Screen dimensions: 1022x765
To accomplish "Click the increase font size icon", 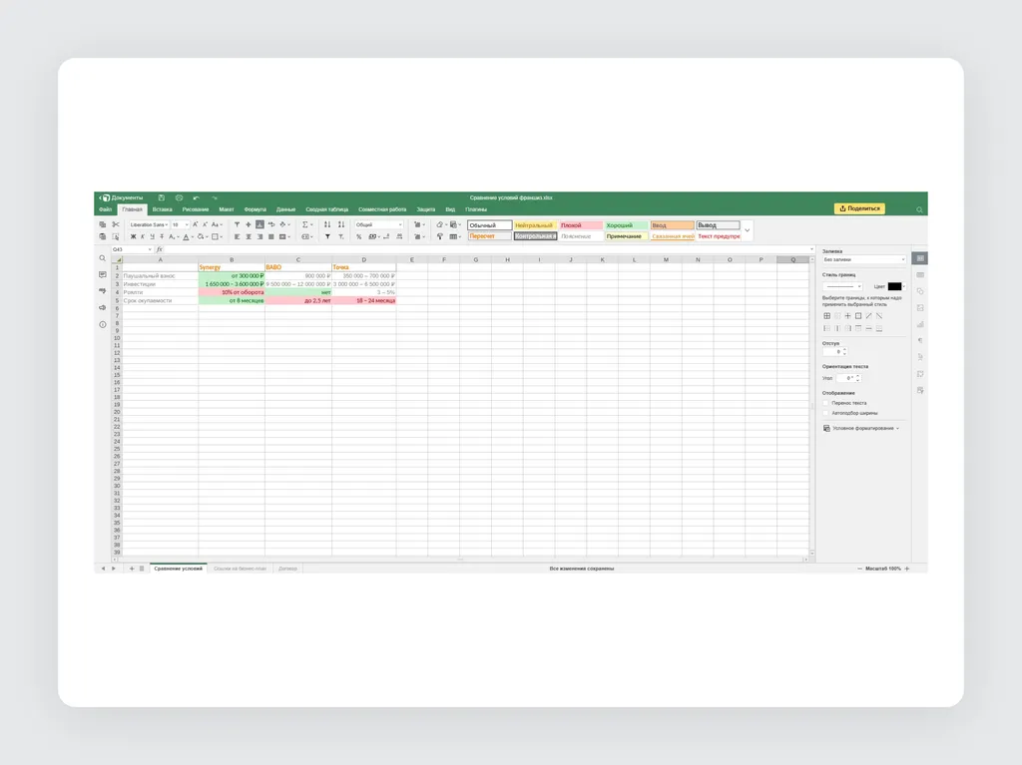I will click(195, 224).
